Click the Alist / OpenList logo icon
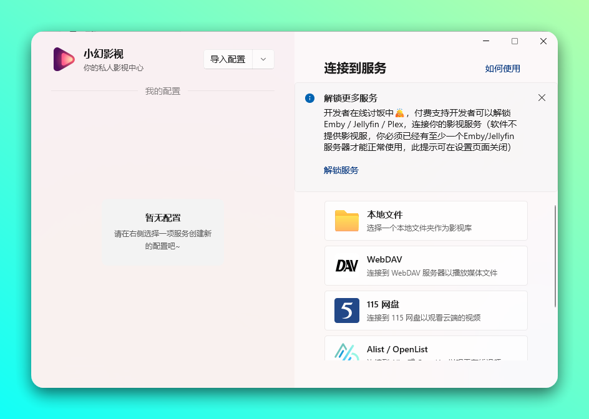This screenshot has height=419, width=589. (346, 352)
